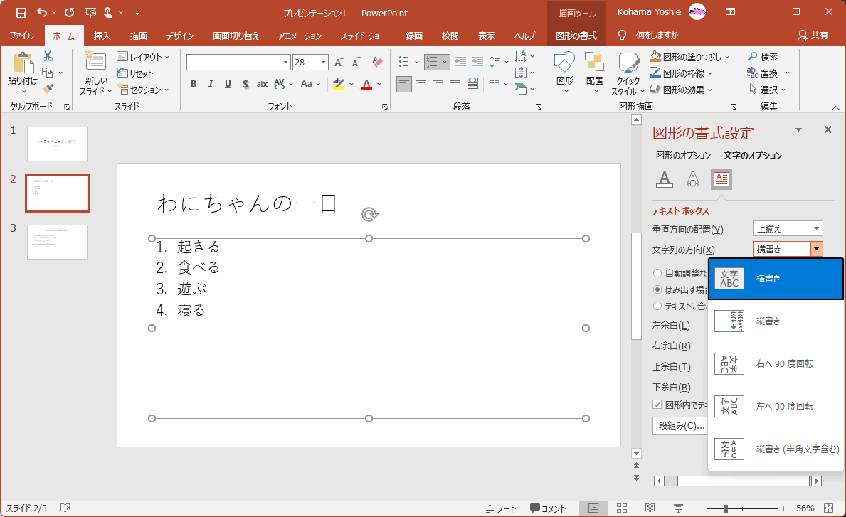Open the font size dropdown showing 28

tap(322, 63)
